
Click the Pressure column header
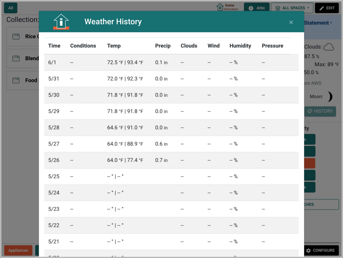(x=272, y=46)
